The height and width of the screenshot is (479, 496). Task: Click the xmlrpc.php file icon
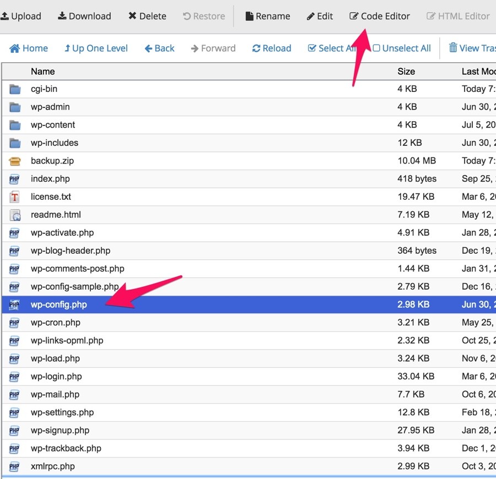click(14, 467)
